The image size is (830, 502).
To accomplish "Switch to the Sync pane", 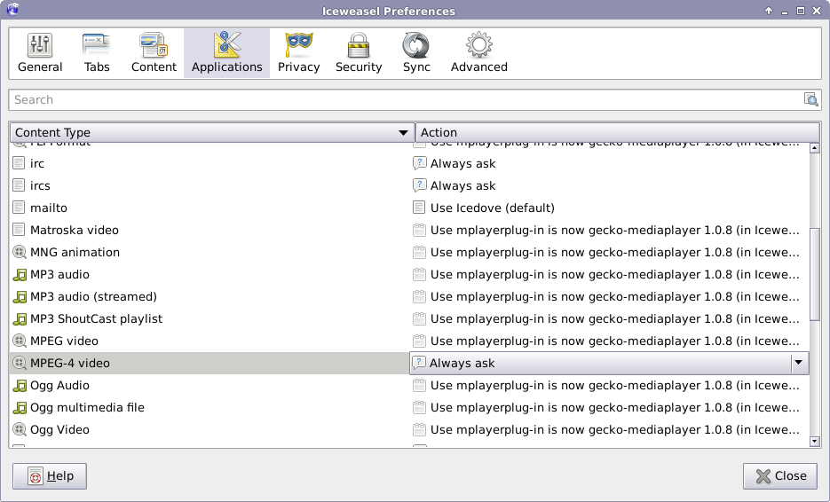I will point(416,53).
